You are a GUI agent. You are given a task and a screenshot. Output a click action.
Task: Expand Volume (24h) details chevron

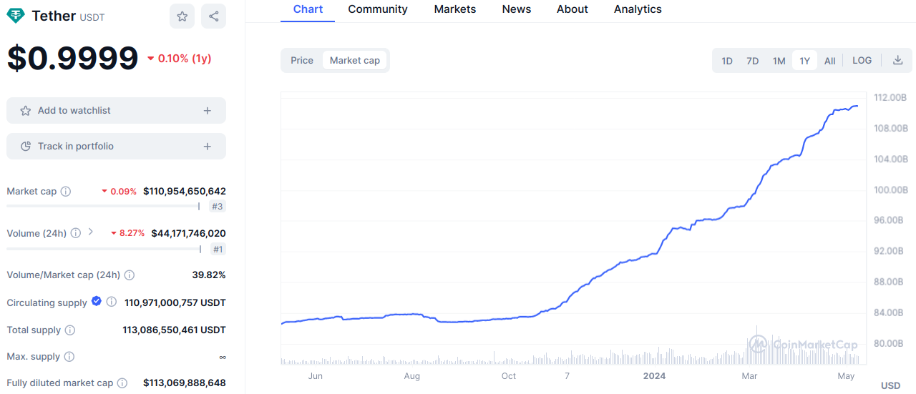coord(91,232)
